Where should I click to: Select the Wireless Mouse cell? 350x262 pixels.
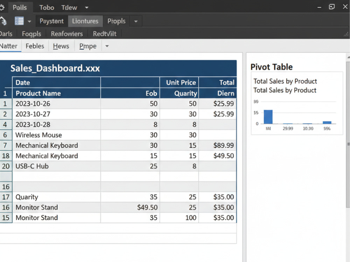[56, 135]
